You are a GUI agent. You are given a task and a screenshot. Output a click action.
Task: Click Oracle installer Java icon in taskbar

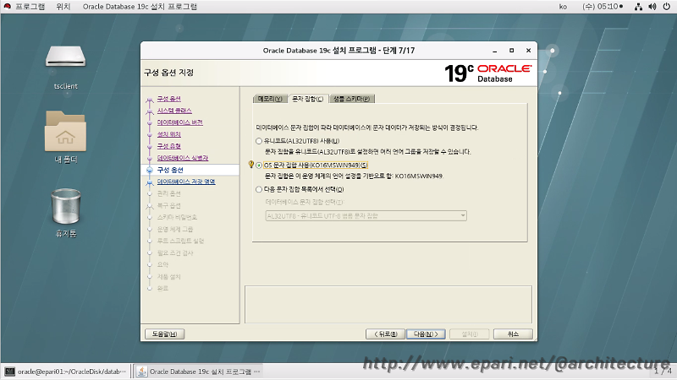point(141,372)
